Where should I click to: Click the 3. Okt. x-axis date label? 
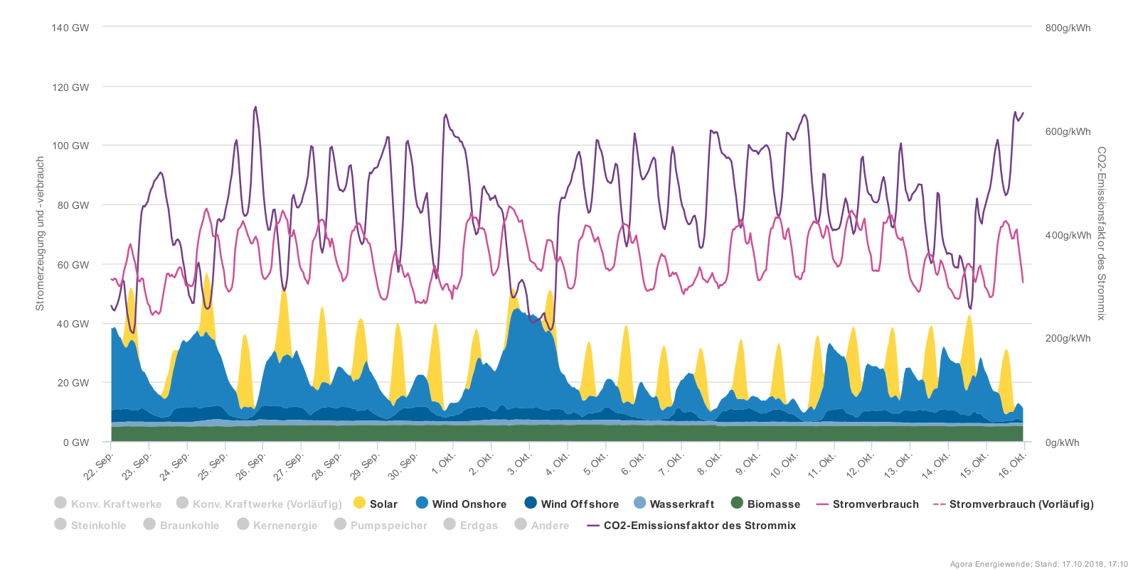(519, 464)
